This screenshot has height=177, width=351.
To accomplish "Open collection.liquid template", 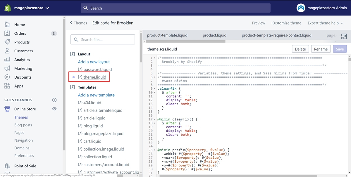I will [95, 157].
